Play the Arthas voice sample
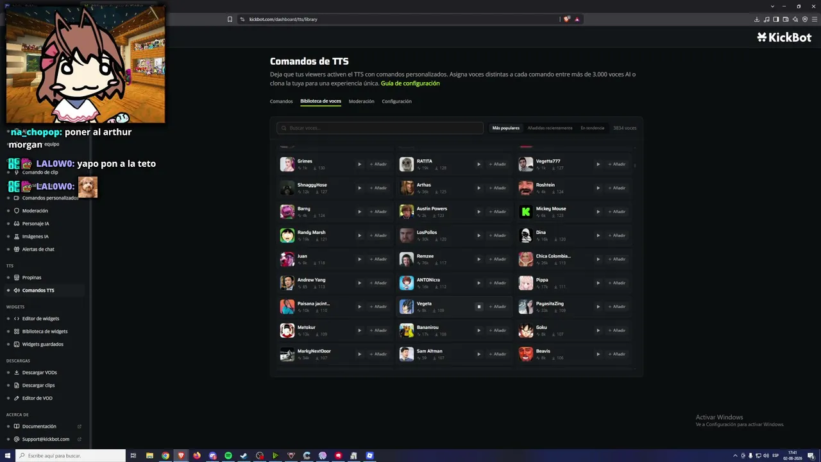The height and width of the screenshot is (462, 821). click(x=478, y=188)
